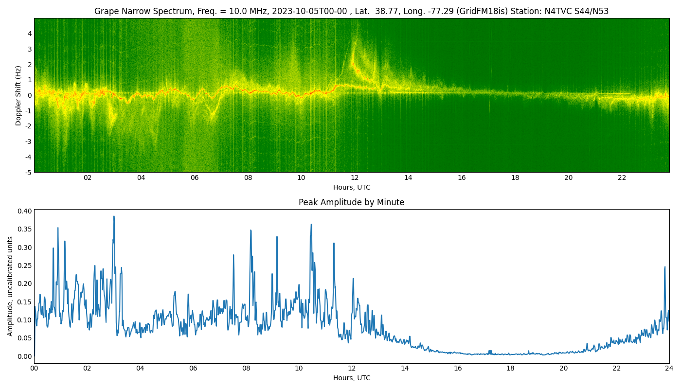Click the 02 hour tick under the spectrogram
The width and height of the screenshot is (681, 389).
tap(88, 178)
